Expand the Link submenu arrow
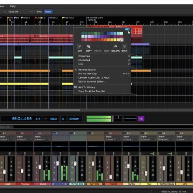Image resolution: width=193 pixels, height=193 pixels. click(129, 64)
